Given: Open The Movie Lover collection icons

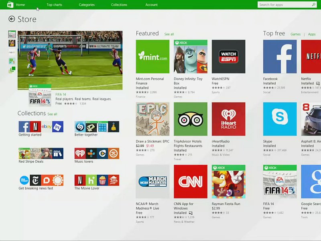Looking at the screenshot, I should pos(97,180).
